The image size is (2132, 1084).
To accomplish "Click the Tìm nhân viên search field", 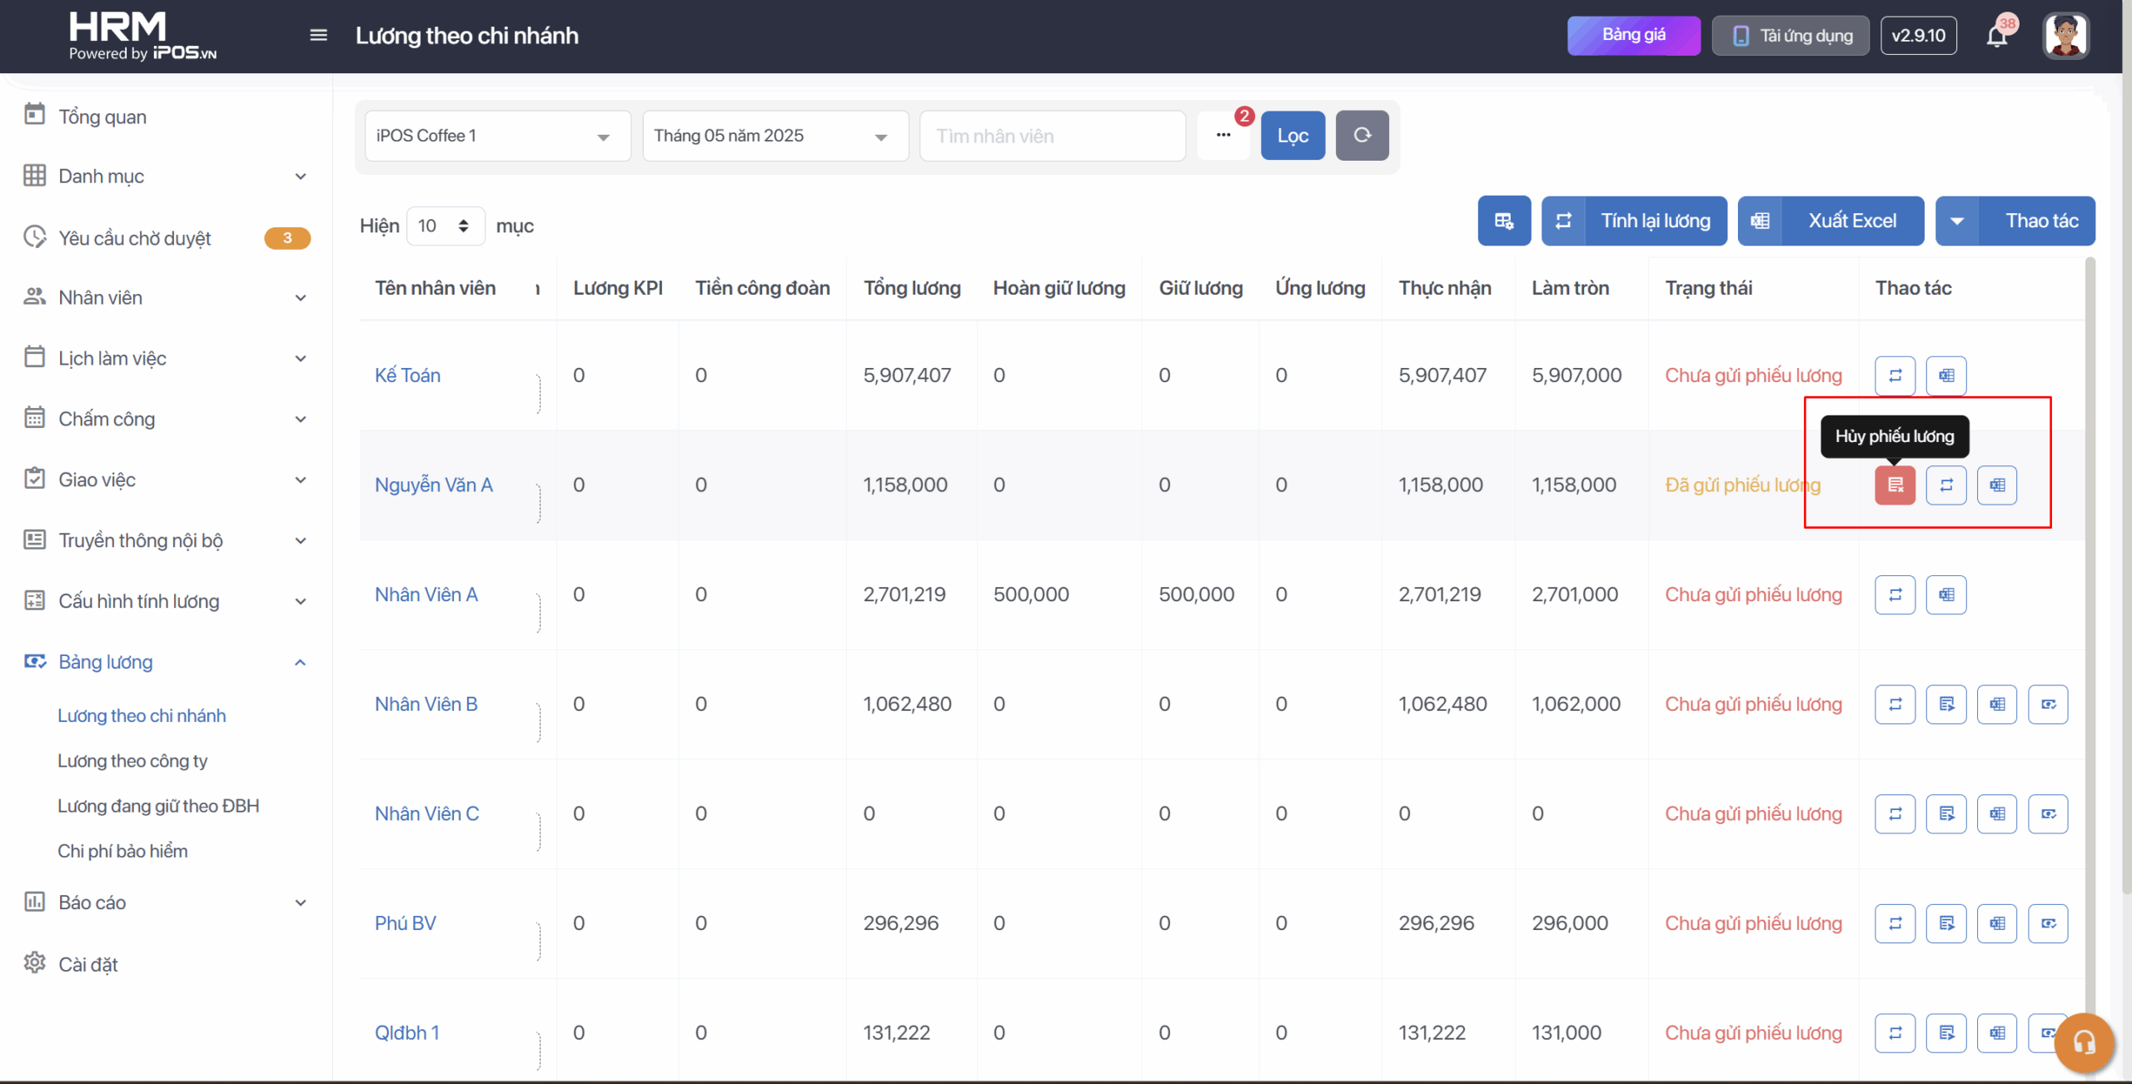I will pos(1052,136).
